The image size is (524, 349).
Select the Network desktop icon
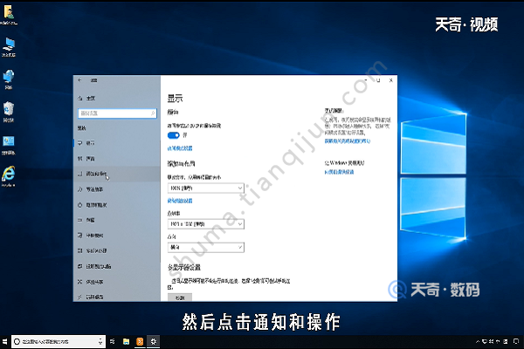(x=9, y=79)
